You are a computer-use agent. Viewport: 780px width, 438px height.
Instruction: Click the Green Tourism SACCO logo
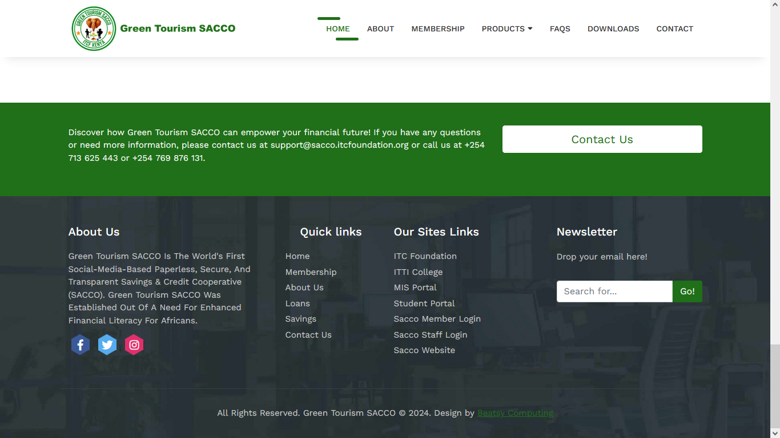pos(94,29)
